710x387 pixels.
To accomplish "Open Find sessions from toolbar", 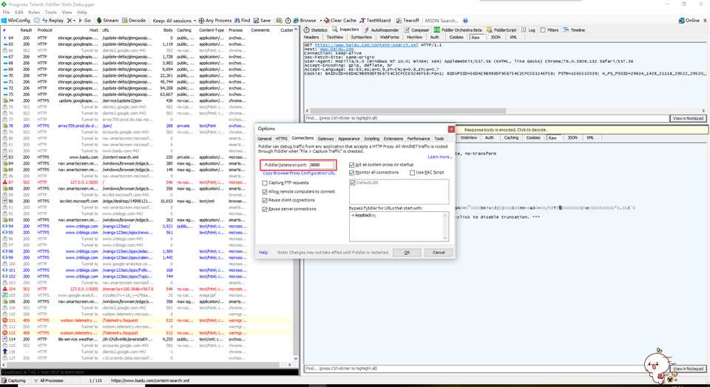I will 243,21.
